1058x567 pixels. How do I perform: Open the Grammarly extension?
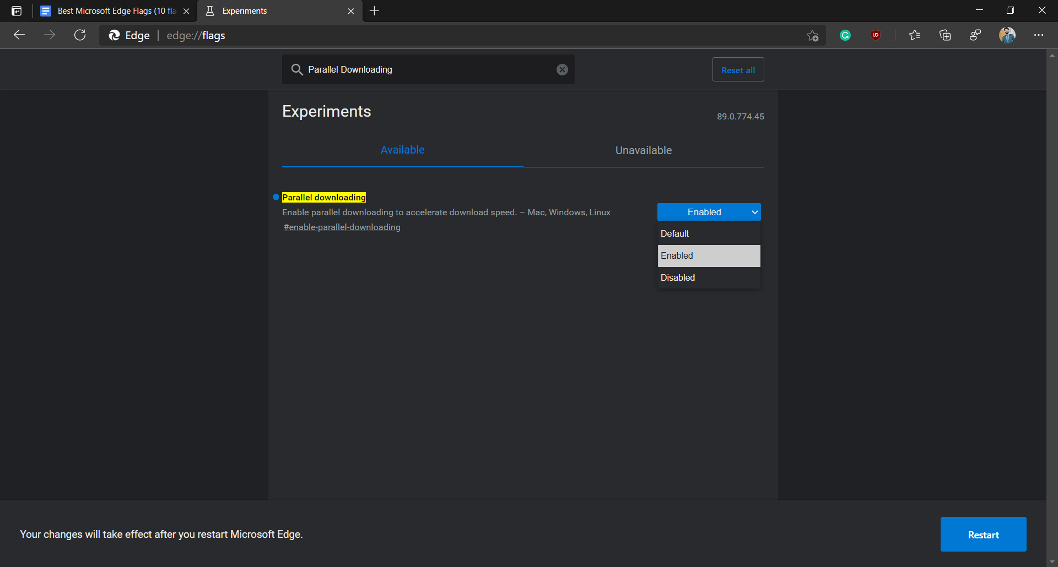pos(846,35)
